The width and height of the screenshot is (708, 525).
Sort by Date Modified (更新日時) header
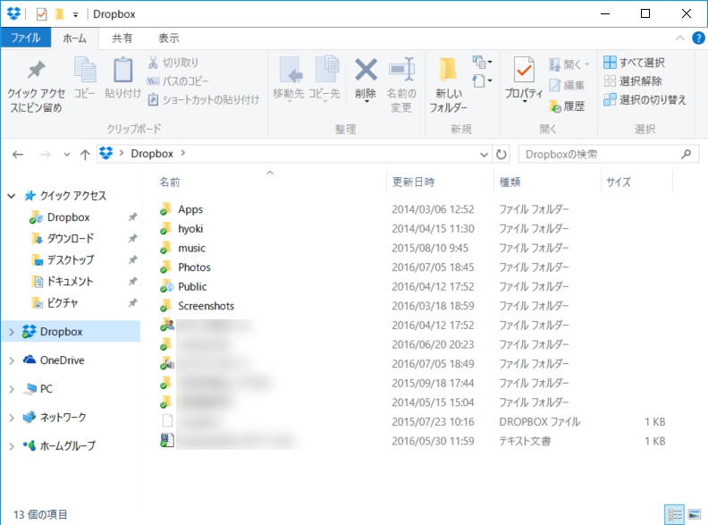(413, 182)
